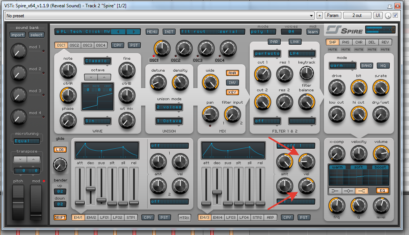409x235 pixels.
Task: Toggle the BAND button in shaper
Action: pyautogui.click(x=366, y=66)
